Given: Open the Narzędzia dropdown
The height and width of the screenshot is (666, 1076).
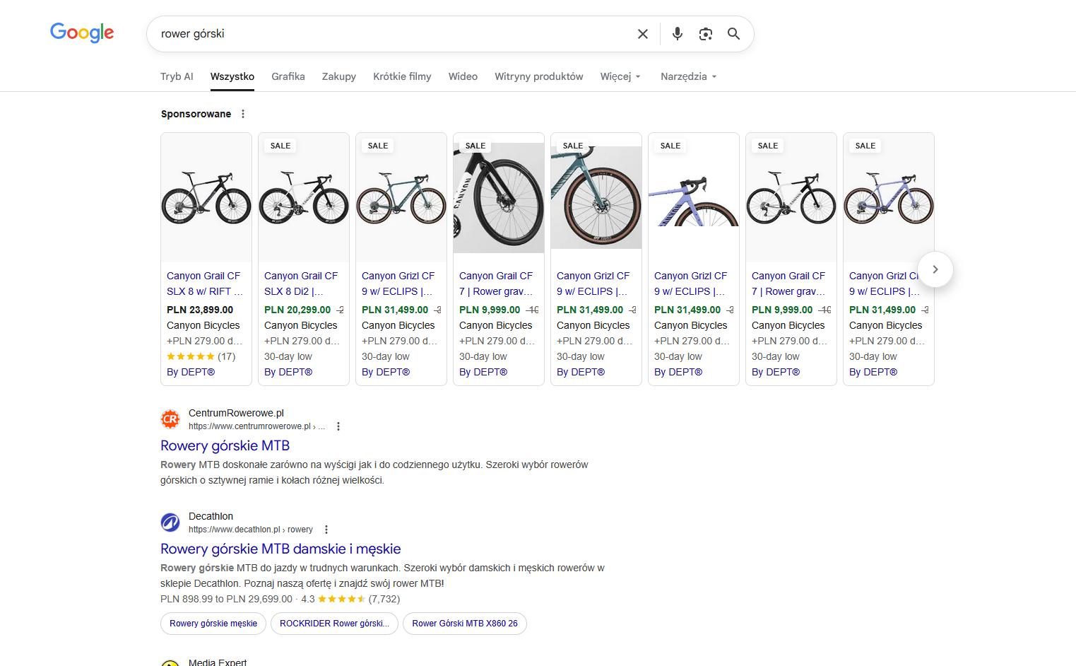Looking at the screenshot, I should pos(687,76).
